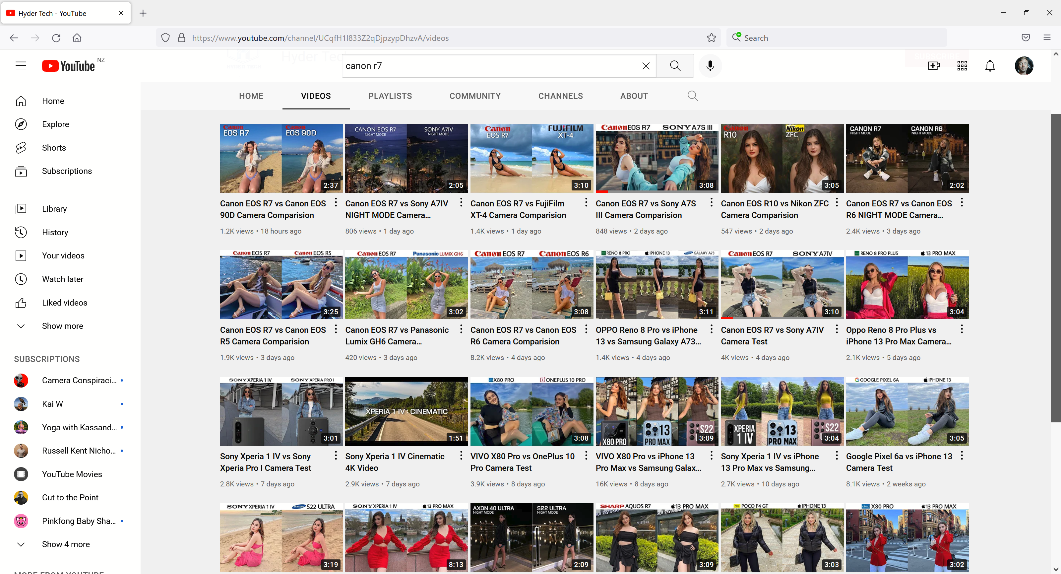Play Oppo Reno 8 Pro Plus thumbnail

(907, 285)
